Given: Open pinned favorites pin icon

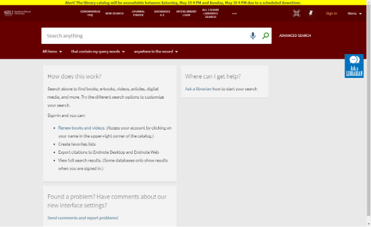Looking at the screenshot, I should pyautogui.click(x=311, y=13).
